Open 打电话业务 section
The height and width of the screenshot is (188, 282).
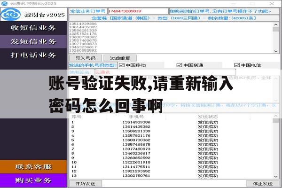click(x=33, y=55)
